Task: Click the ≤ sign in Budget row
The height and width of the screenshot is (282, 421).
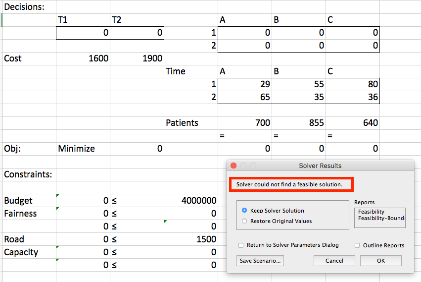Action: click(114, 201)
